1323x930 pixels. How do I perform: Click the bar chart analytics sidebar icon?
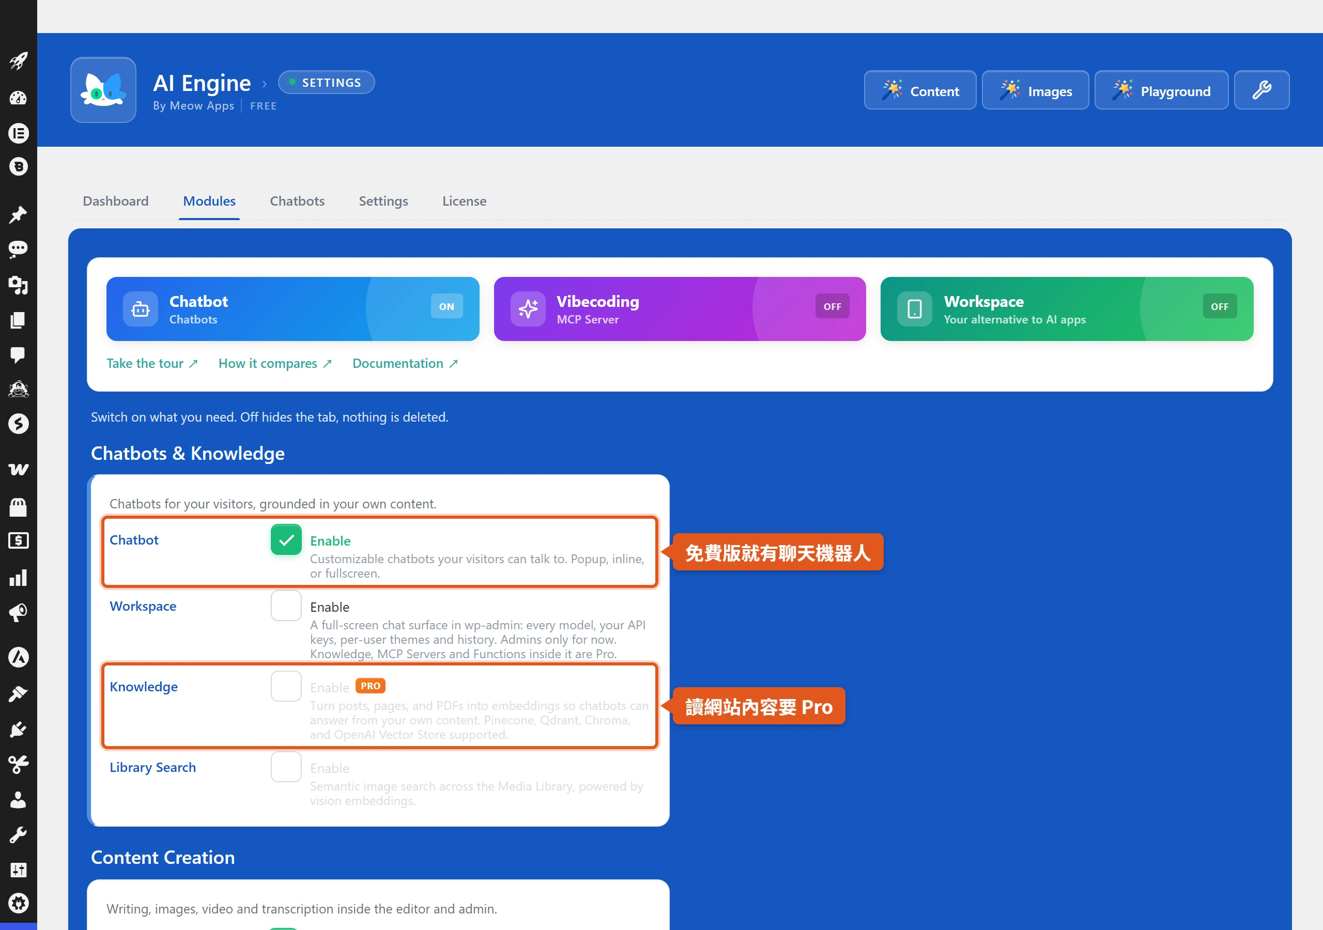[19, 578]
